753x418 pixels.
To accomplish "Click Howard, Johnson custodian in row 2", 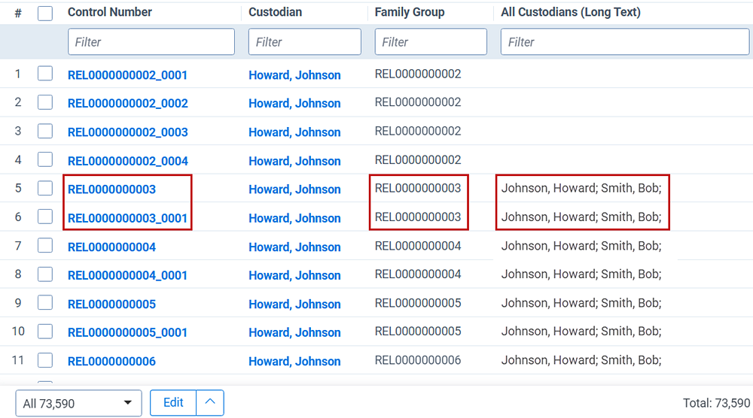I will [x=294, y=103].
